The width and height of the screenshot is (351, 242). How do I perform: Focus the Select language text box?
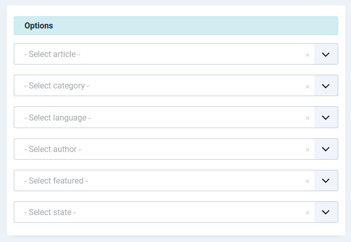coord(153,117)
